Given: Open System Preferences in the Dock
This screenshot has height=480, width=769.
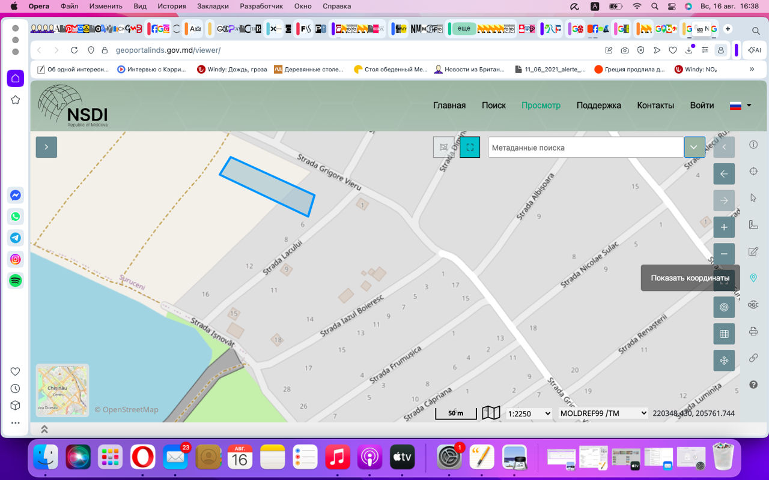Looking at the screenshot, I should (x=448, y=457).
